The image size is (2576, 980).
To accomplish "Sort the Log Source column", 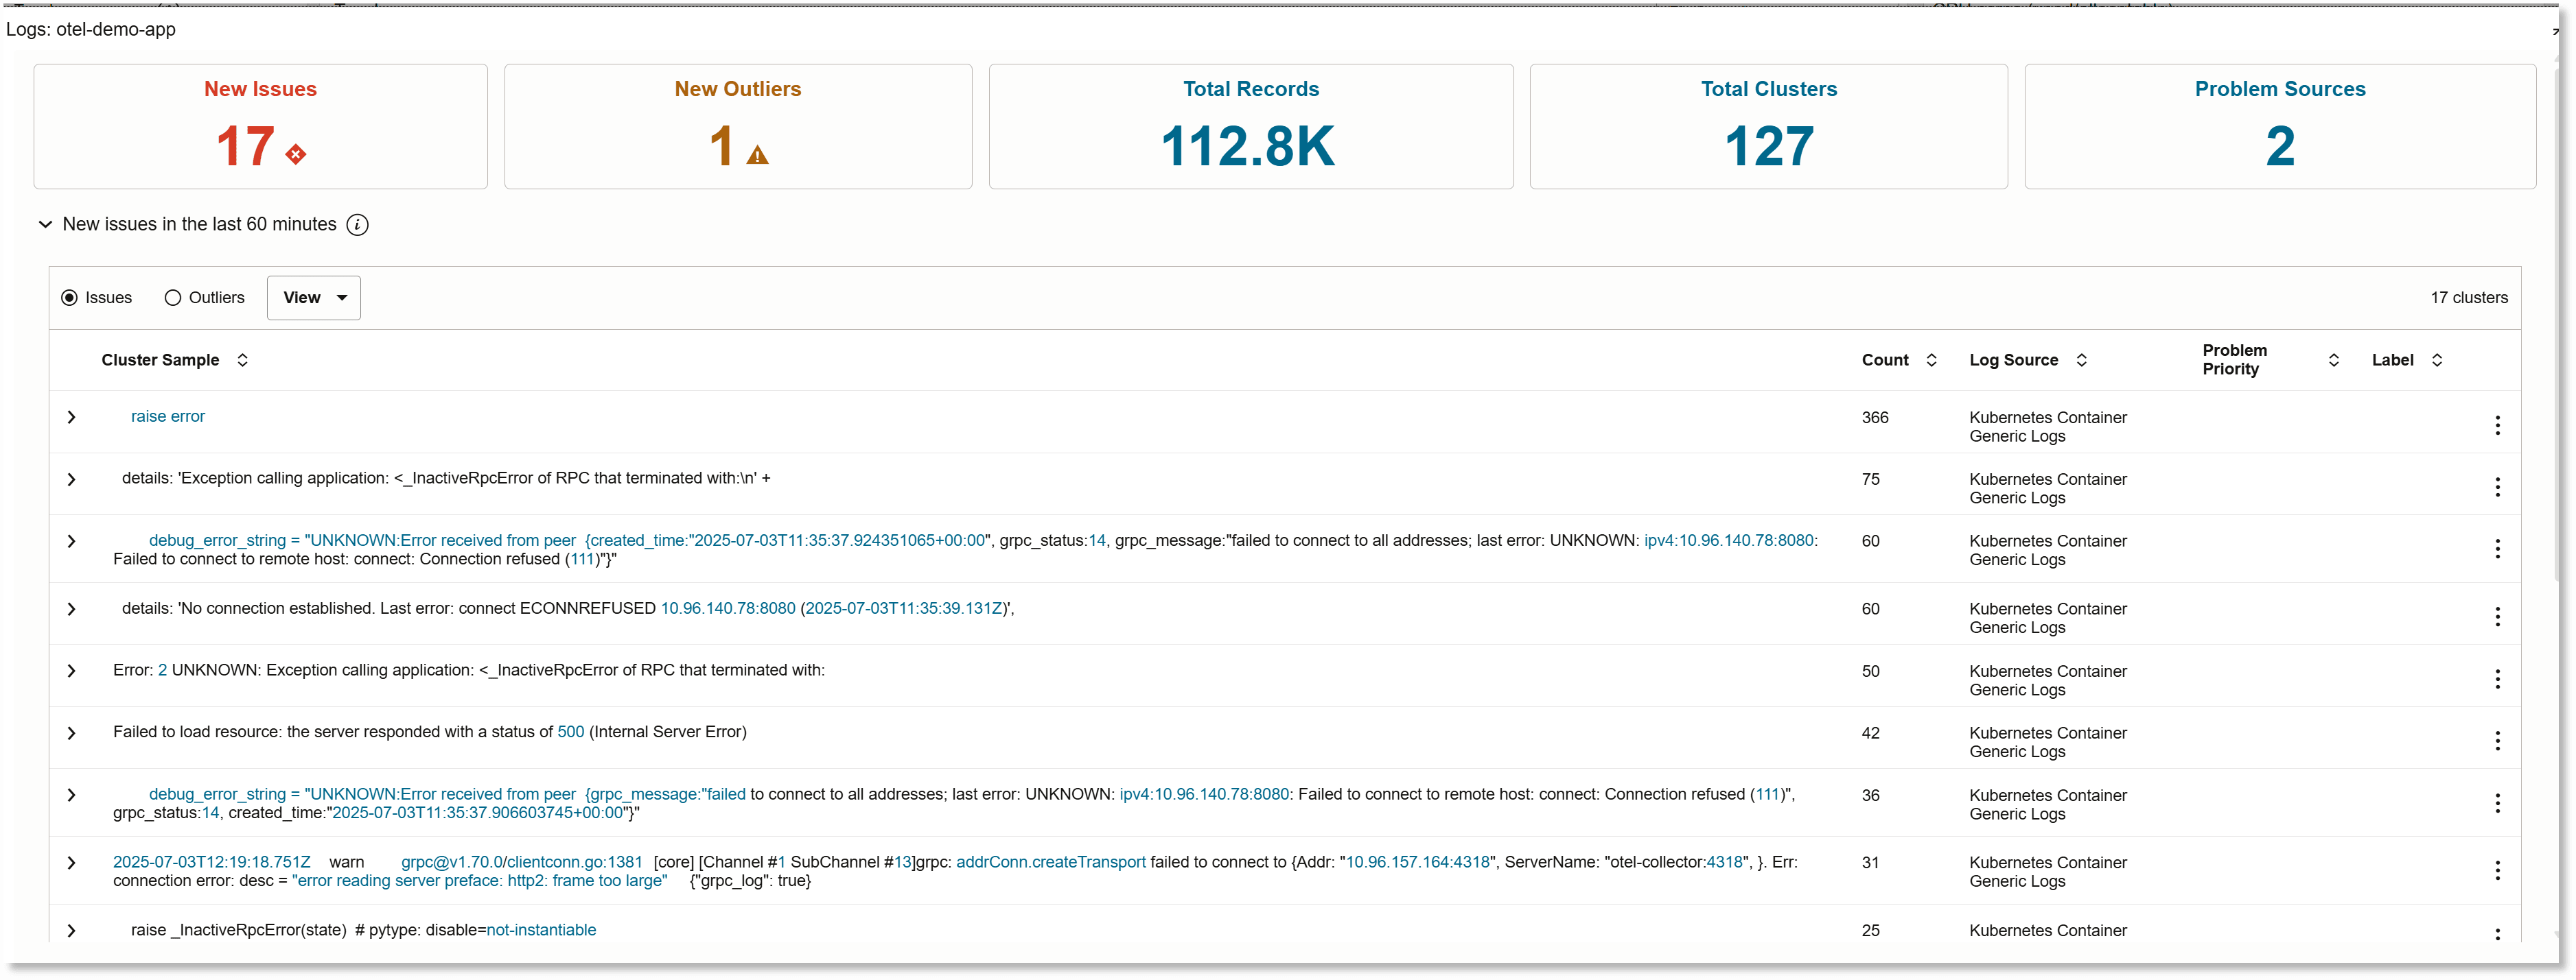I will click(x=2082, y=361).
